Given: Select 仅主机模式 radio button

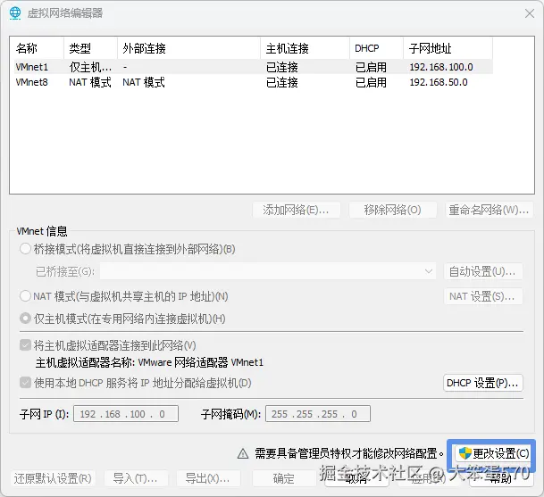Looking at the screenshot, I should (25, 319).
